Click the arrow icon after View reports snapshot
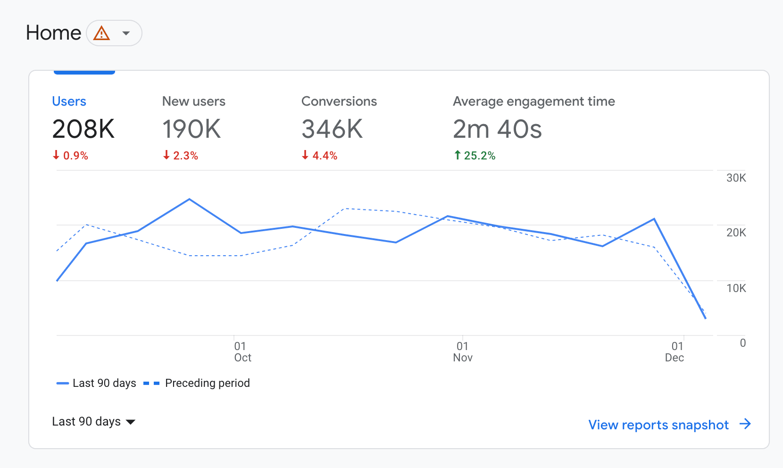 (745, 424)
